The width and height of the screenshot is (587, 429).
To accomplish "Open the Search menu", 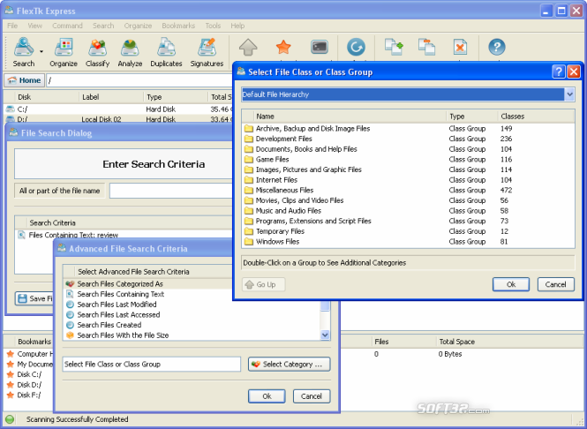I will 103,26.
